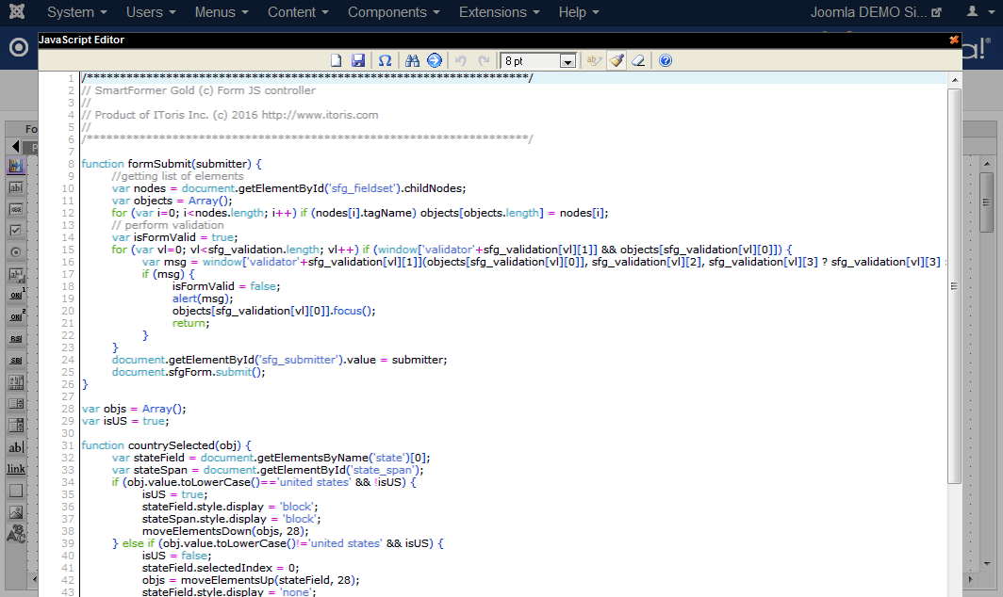This screenshot has height=597, width=1003.
Task: Toggle smooth selection mode 'ab' icon
Action: (593, 60)
